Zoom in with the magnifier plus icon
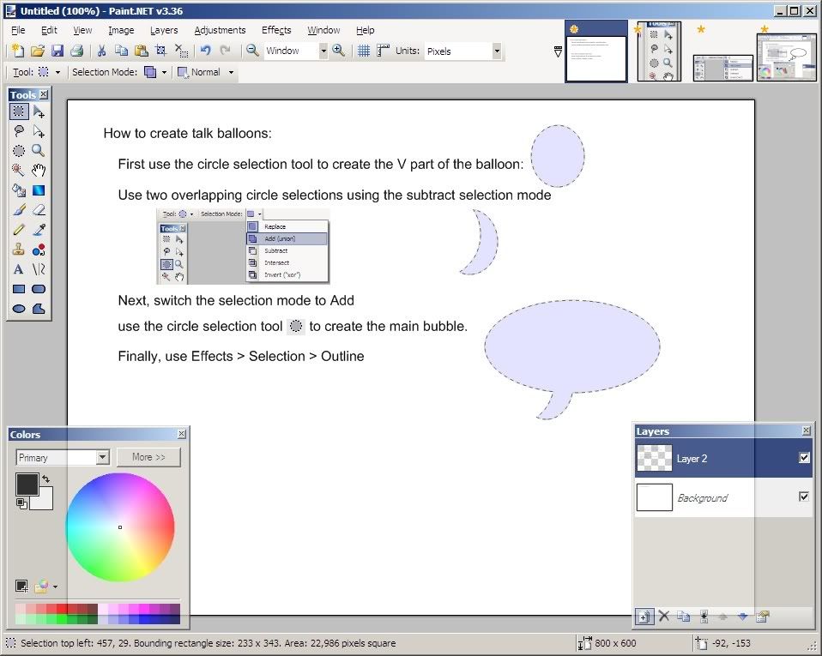Image resolution: width=822 pixels, height=656 pixels. click(339, 51)
